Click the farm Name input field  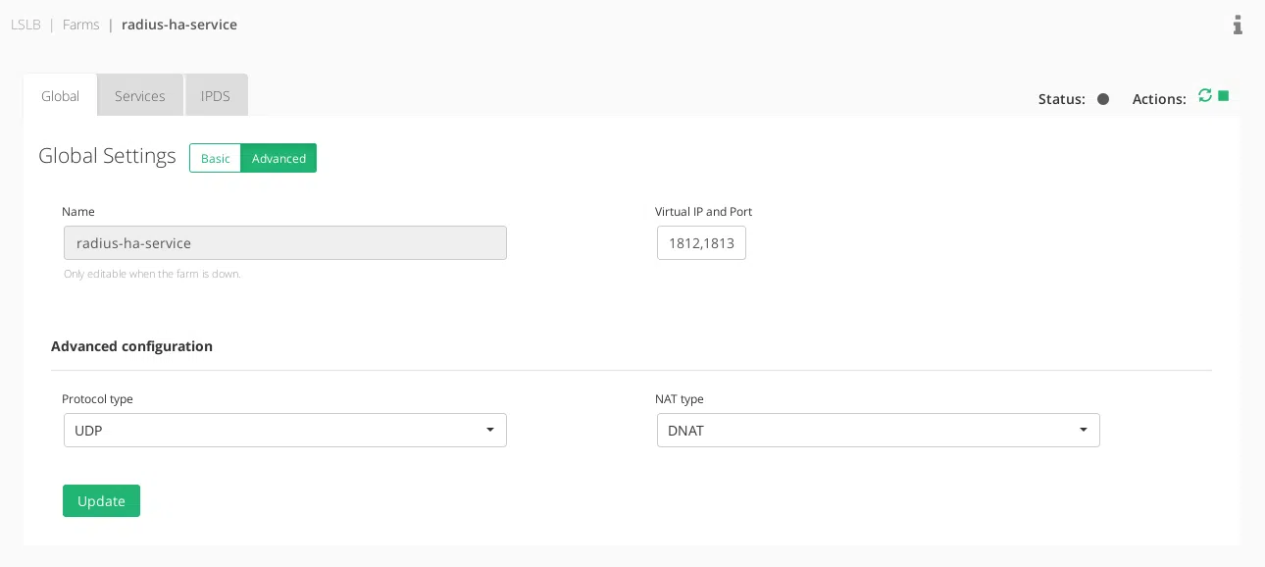[284, 243]
